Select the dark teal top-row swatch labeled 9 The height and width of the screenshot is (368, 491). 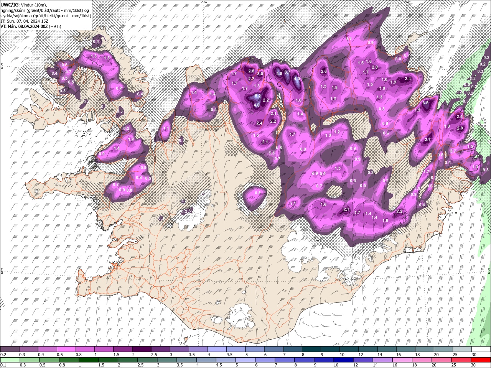coord(311,349)
